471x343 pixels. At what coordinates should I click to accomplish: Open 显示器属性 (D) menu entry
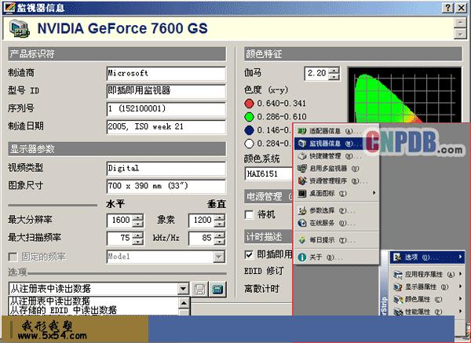click(x=427, y=286)
